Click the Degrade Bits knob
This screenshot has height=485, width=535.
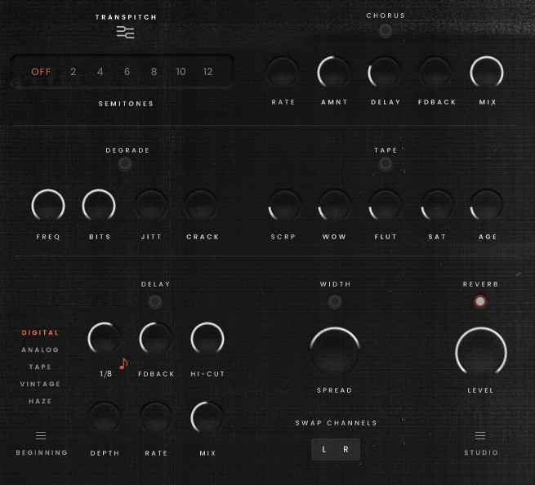[99, 206]
